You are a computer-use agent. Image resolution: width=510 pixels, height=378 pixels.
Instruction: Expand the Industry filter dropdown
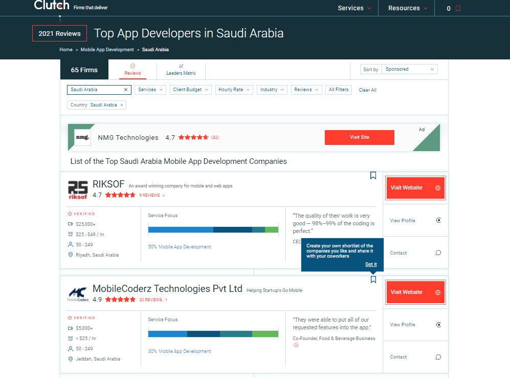272,90
